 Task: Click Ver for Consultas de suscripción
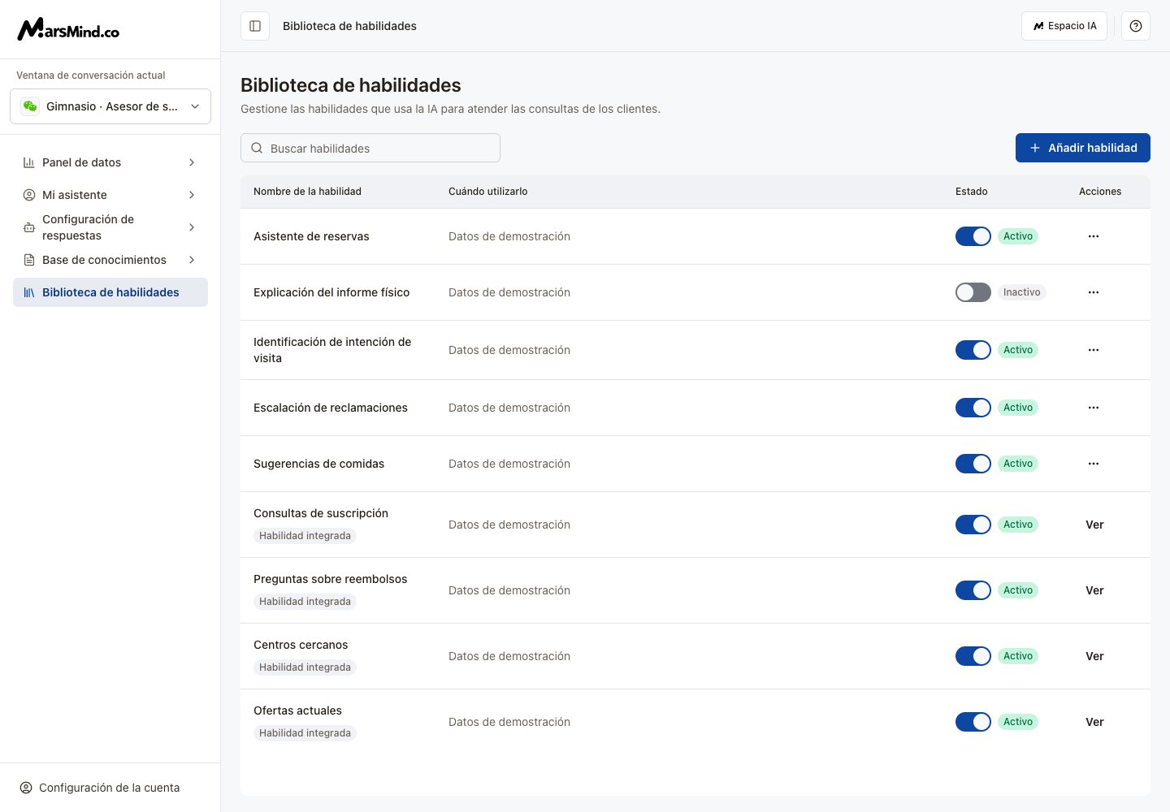(x=1094, y=525)
